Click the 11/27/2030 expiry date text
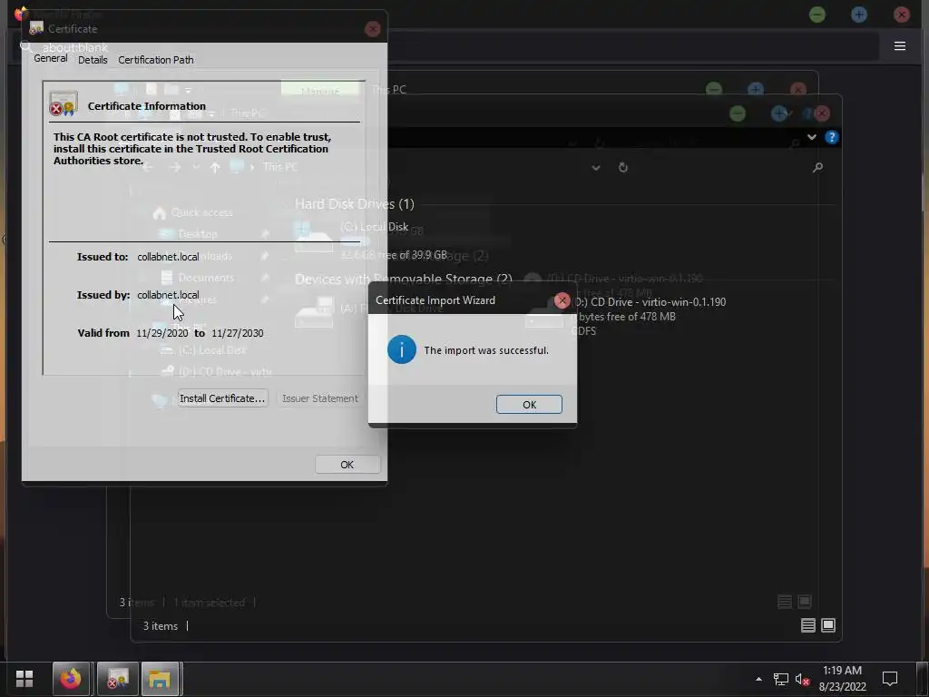 238,333
